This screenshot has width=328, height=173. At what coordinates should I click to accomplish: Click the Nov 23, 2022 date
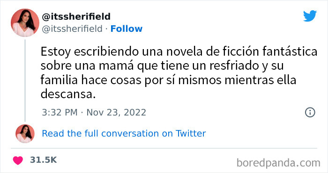pyautogui.click(x=116, y=113)
